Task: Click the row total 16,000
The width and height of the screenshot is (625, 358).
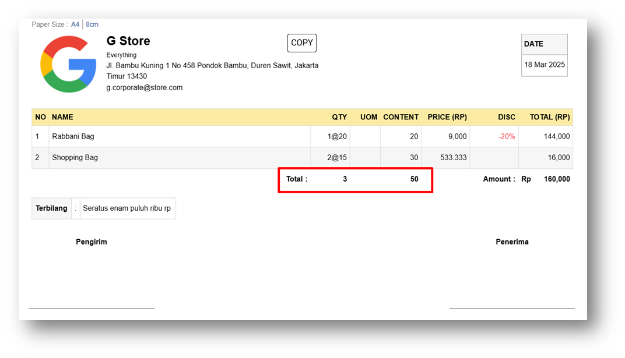Action: pyautogui.click(x=559, y=158)
